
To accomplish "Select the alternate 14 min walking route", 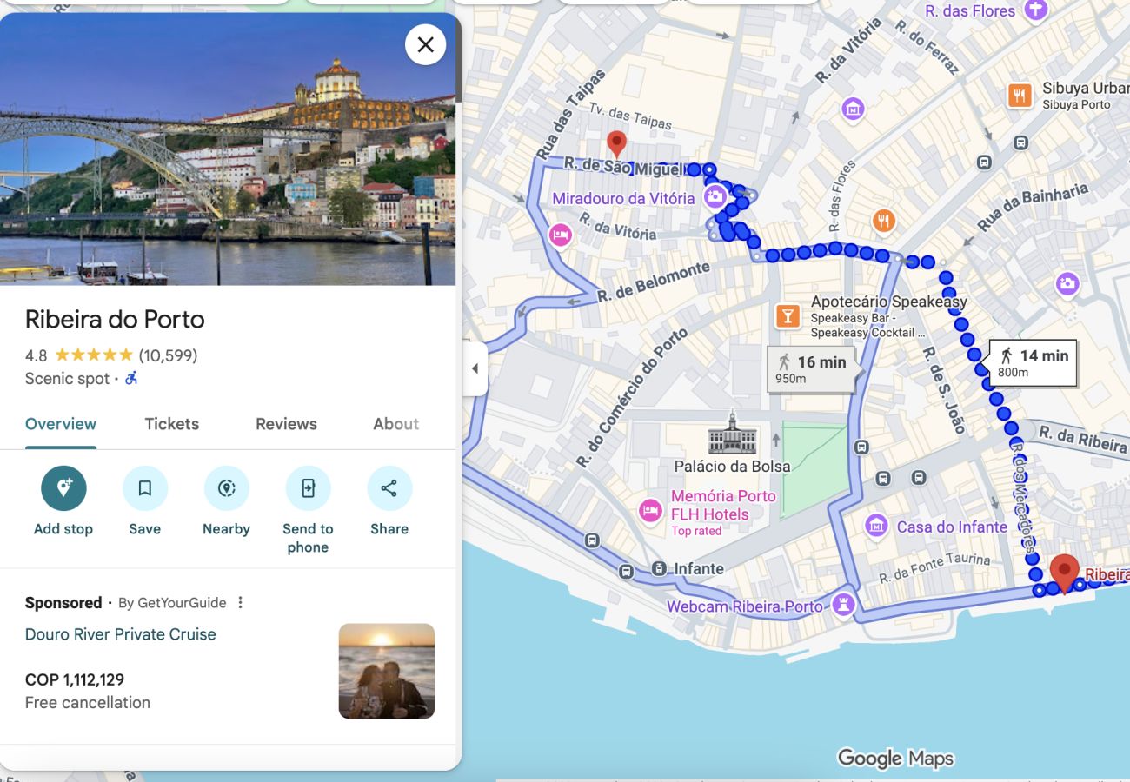I will [1033, 362].
